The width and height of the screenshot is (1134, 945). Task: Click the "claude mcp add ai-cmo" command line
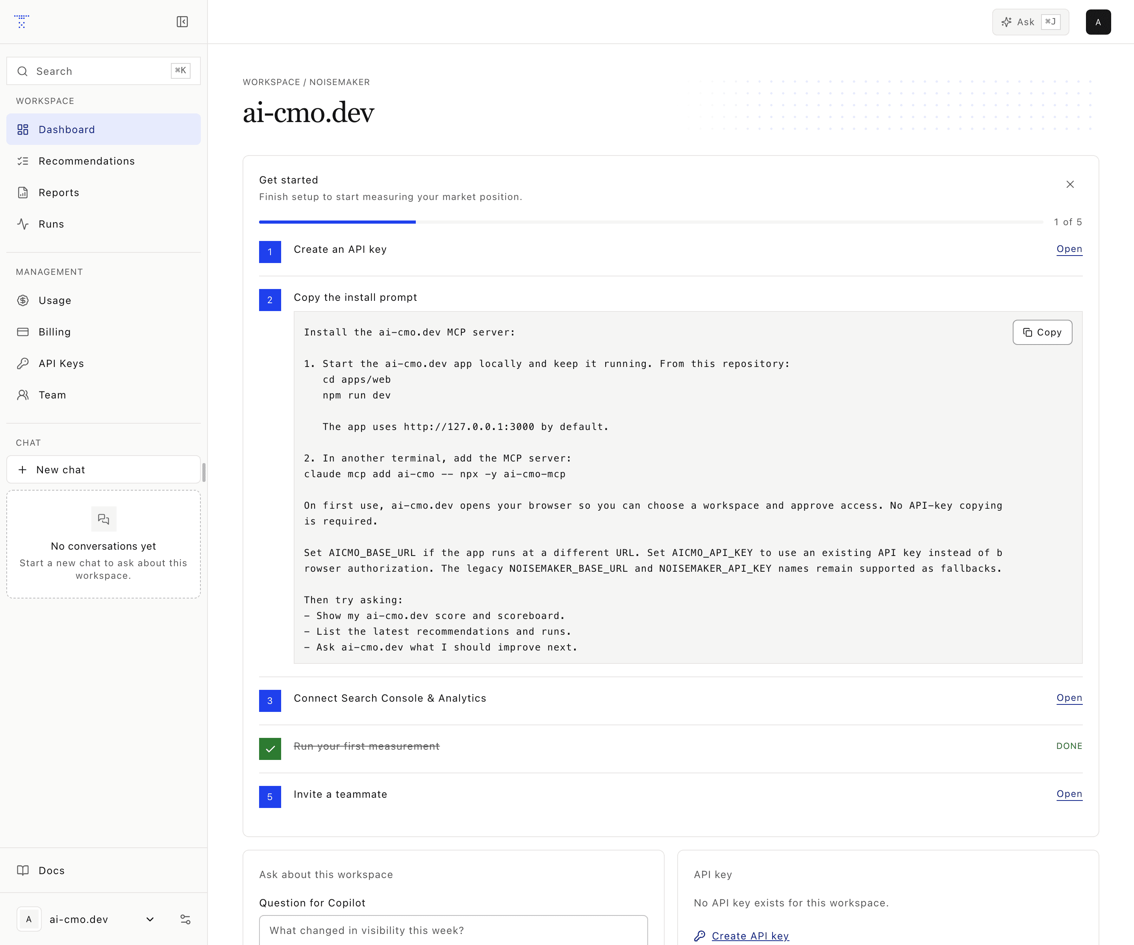435,474
